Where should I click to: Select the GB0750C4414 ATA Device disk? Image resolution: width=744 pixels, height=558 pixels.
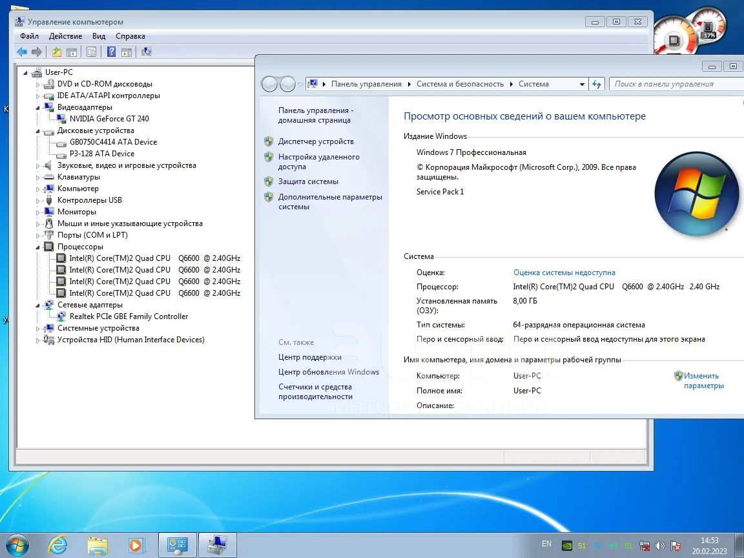113,142
